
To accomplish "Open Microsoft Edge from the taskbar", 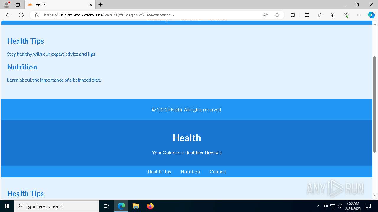I will [121, 206].
